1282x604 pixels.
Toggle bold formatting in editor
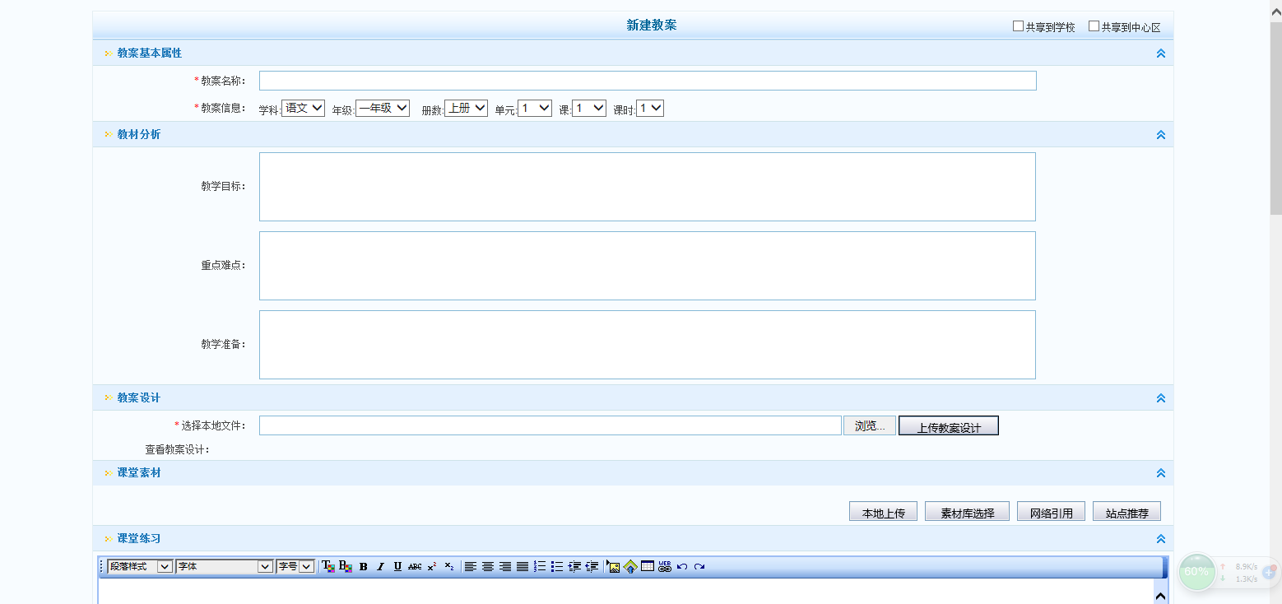pyautogui.click(x=363, y=566)
